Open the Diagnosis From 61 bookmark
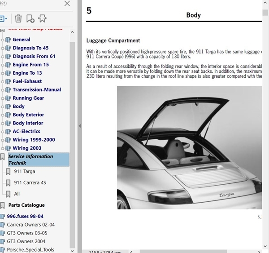Screen dimensions: 269x253 point(34,56)
